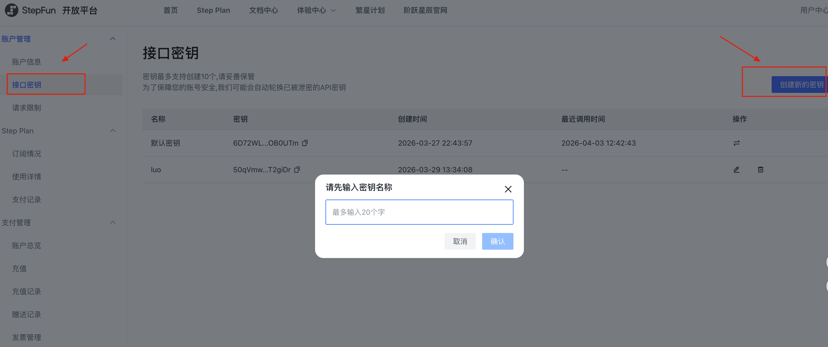Open 充值记录 in sidebar
The image size is (828, 347).
(26, 291)
